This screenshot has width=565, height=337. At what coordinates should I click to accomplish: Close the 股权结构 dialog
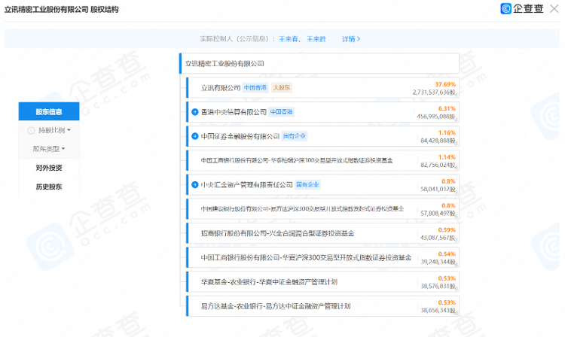(554, 8)
